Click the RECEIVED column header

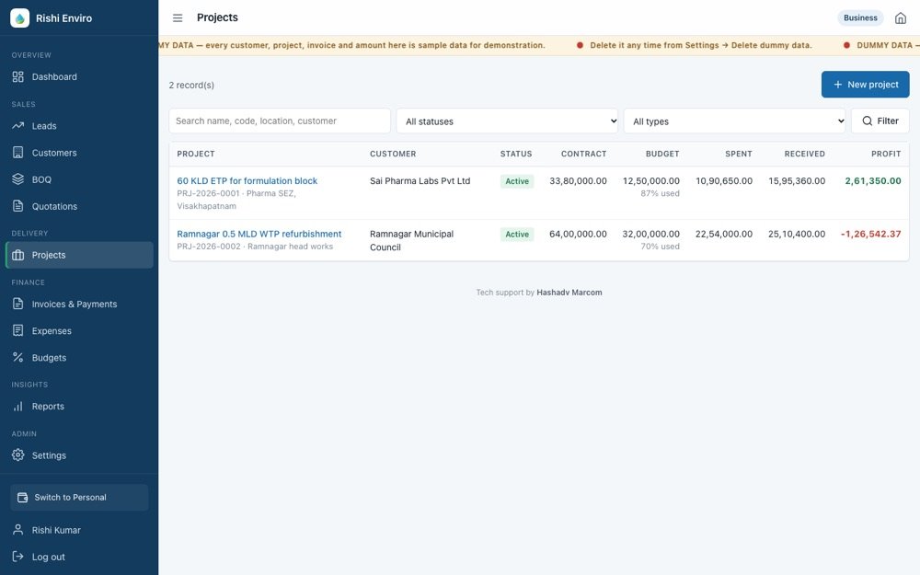(804, 154)
